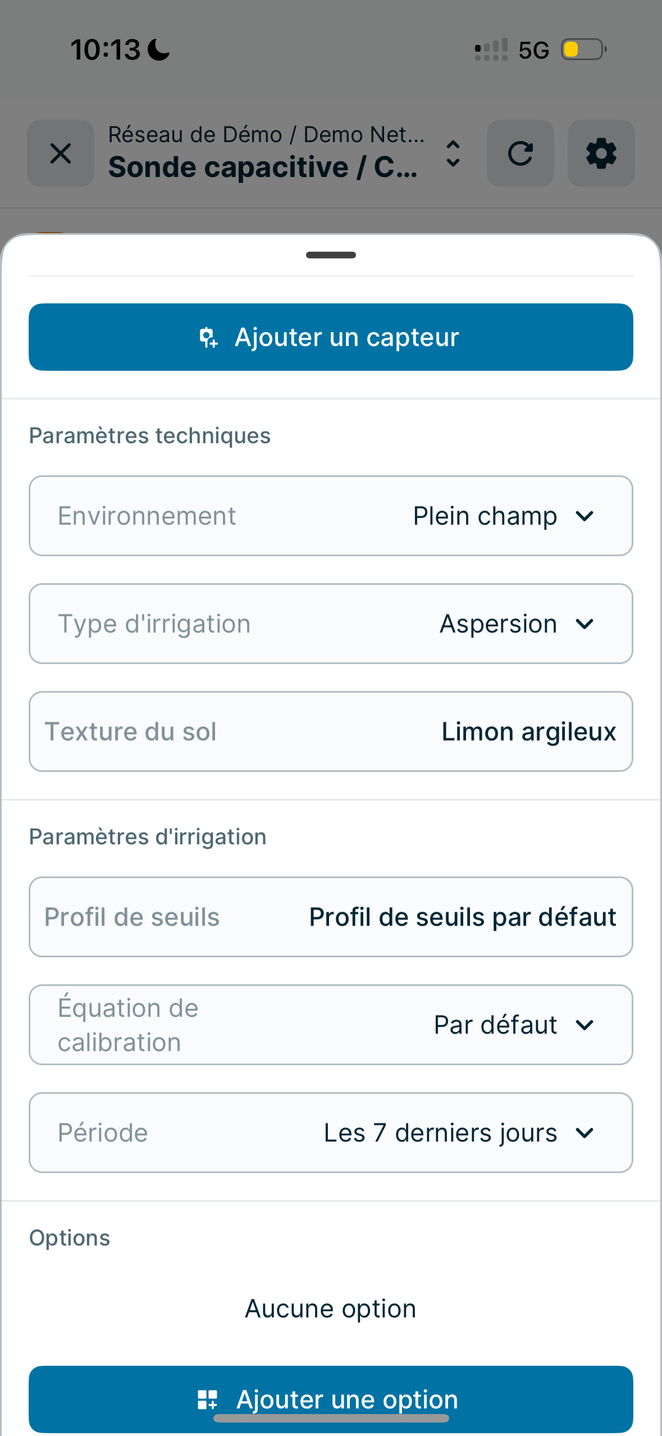Screen dimensions: 662x1436
Task: Open the Profil de seuils field
Action: point(331,917)
